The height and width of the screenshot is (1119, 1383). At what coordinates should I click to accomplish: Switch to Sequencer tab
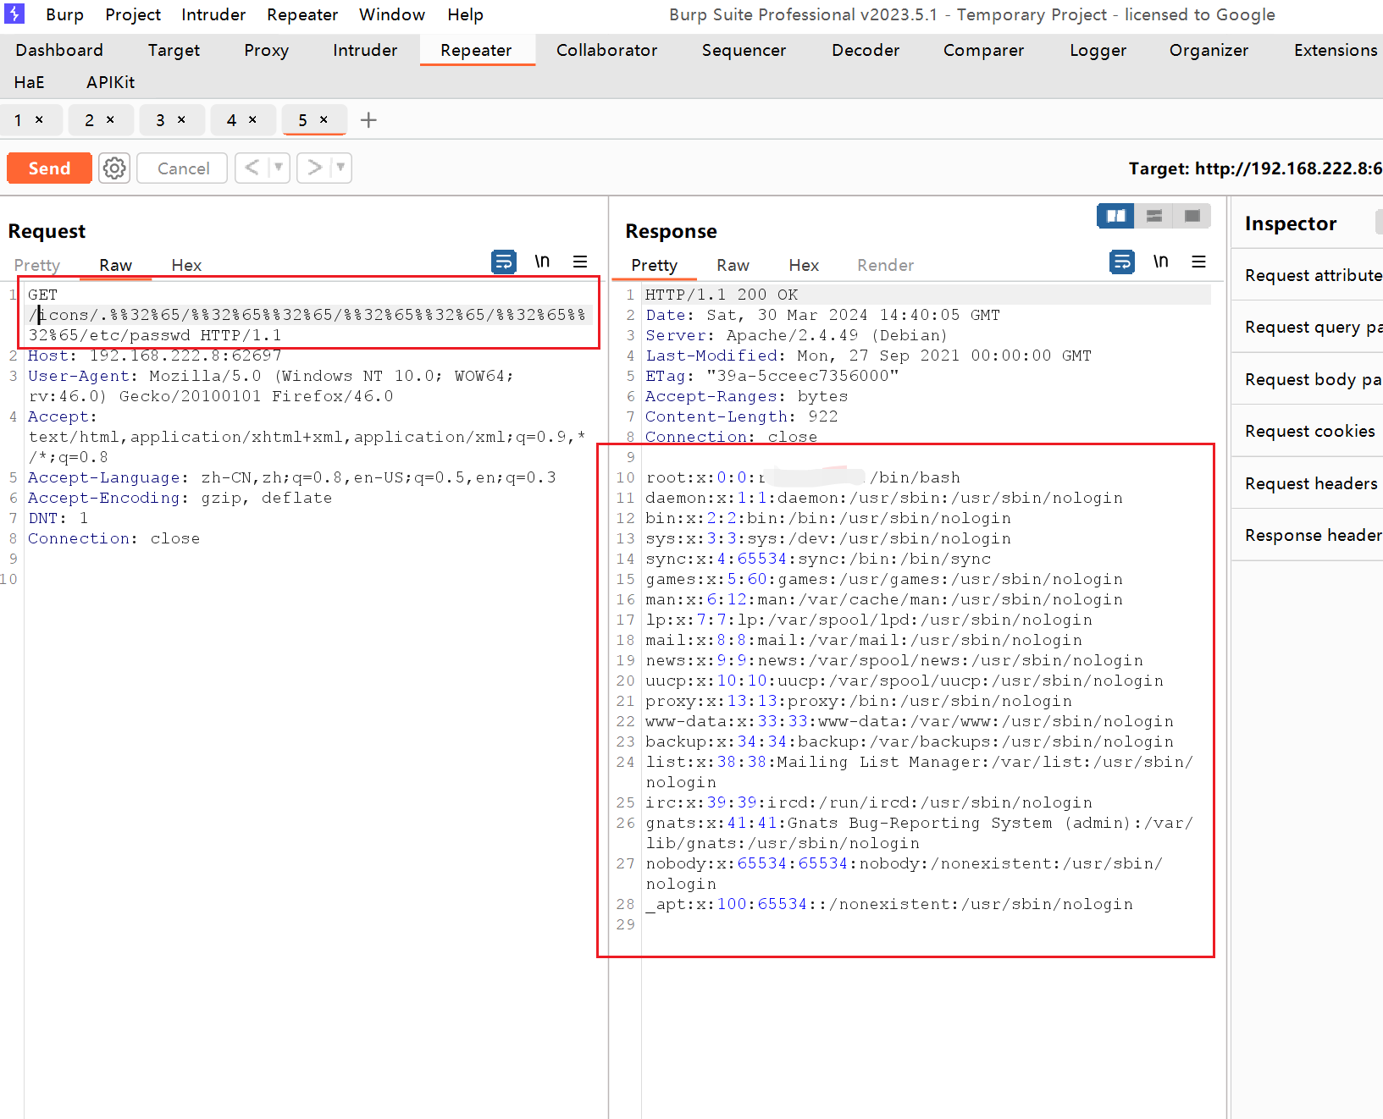pyautogui.click(x=744, y=50)
